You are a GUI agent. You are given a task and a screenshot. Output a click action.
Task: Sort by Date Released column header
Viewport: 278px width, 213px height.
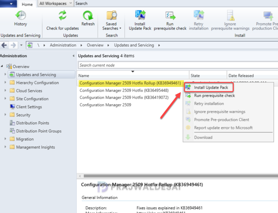(252, 76)
